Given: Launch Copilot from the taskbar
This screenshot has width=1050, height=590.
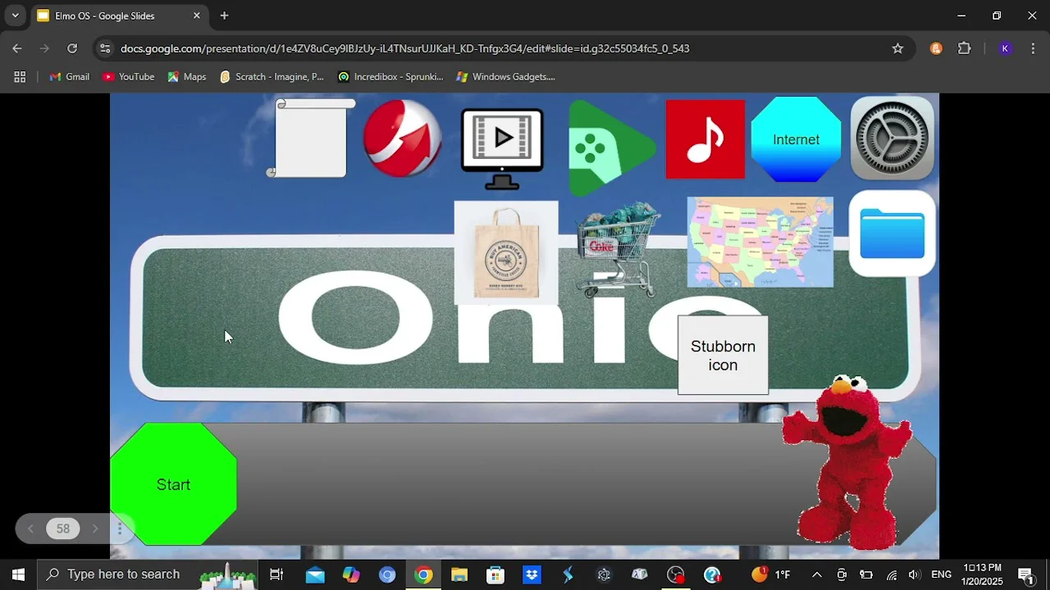Looking at the screenshot, I should [351, 574].
